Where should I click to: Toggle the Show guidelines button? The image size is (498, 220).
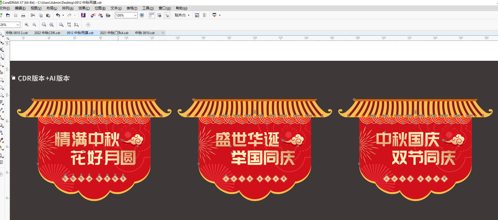(x=167, y=15)
